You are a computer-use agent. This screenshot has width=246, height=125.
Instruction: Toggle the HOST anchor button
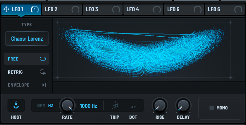16,106
